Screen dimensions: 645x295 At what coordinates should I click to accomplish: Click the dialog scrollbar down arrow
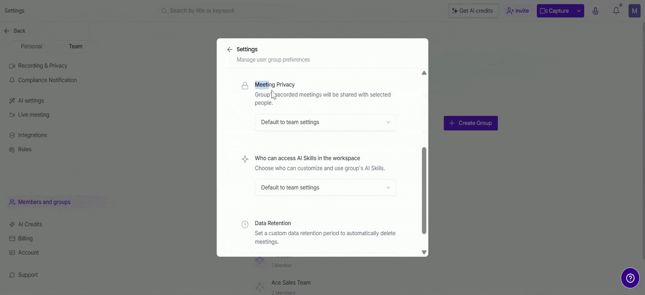click(424, 252)
